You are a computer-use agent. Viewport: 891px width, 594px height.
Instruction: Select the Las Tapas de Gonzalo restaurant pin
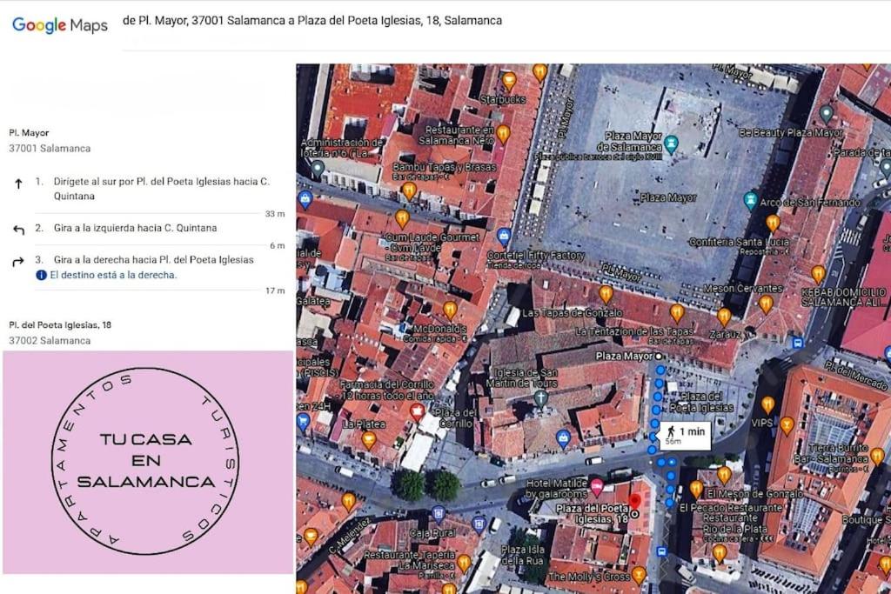[606, 294]
